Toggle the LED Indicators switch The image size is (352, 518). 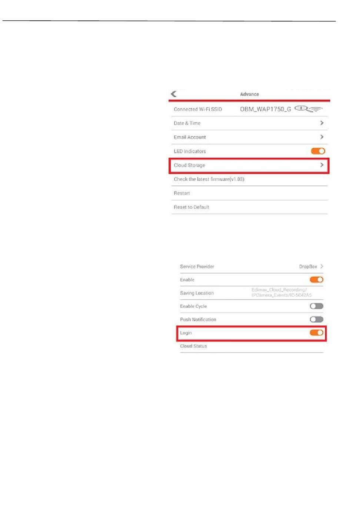tap(318, 151)
